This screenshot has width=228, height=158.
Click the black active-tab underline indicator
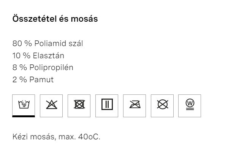tap(24, 116)
